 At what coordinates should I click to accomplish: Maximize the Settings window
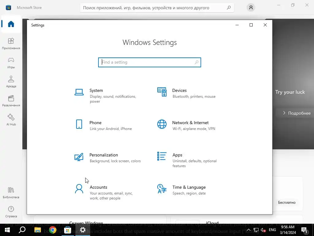251,25
